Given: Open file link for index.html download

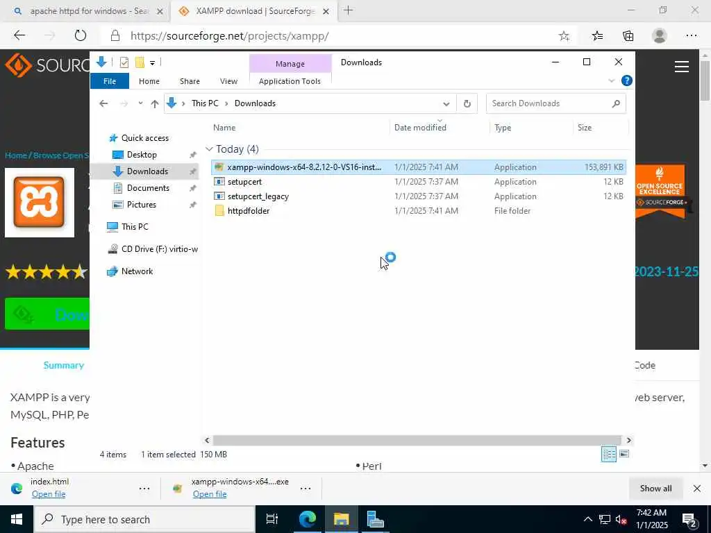Looking at the screenshot, I should 49,494.
